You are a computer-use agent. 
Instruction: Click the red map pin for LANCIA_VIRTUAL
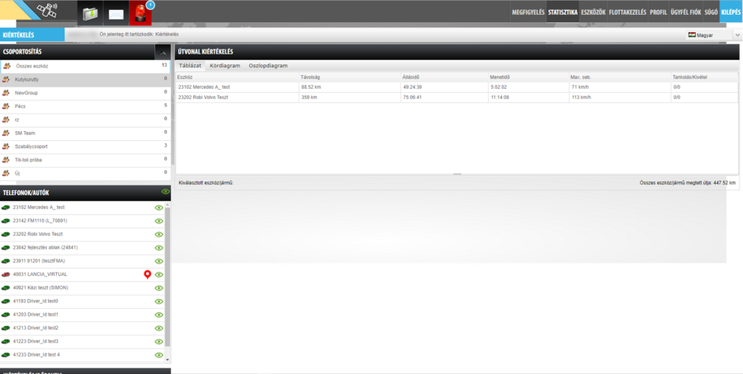(148, 274)
